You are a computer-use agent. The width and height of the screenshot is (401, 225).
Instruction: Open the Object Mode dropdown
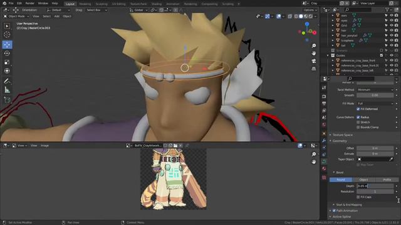16,16
